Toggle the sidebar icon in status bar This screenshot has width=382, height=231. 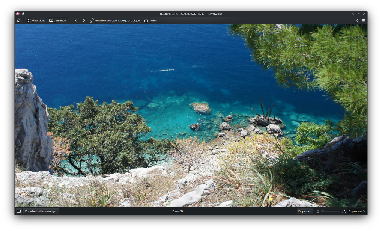(x=19, y=211)
